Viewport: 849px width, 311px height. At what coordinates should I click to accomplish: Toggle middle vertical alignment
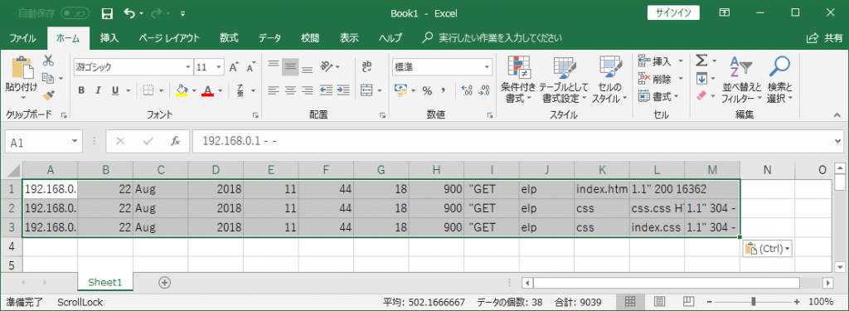coord(291,67)
